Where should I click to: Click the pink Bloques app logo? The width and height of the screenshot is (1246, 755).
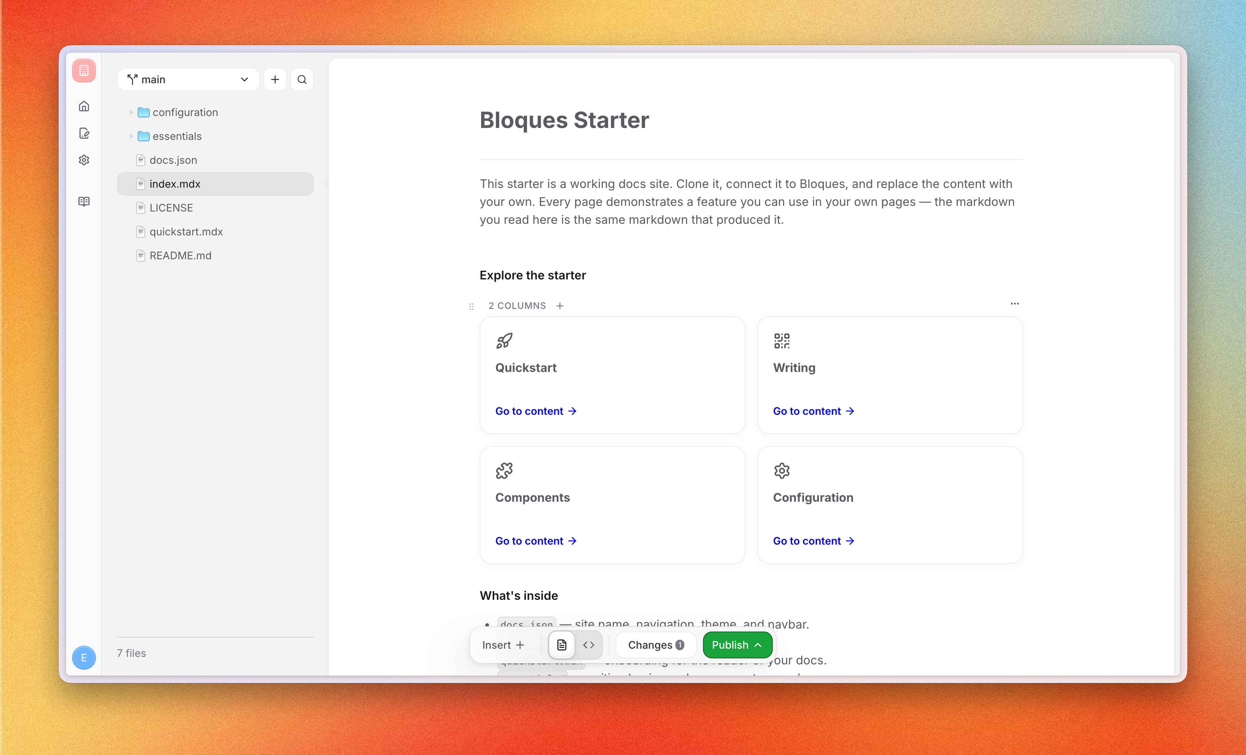point(84,70)
